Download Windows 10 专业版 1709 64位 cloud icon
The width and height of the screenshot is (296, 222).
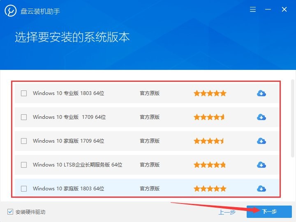pos(261,117)
